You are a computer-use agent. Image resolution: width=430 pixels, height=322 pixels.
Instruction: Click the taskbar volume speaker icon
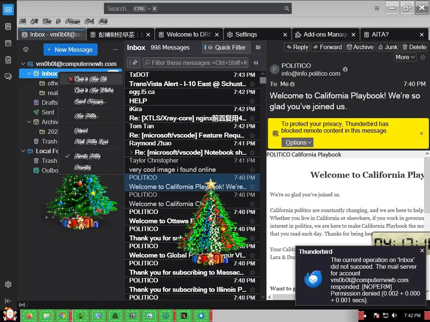(394, 315)
